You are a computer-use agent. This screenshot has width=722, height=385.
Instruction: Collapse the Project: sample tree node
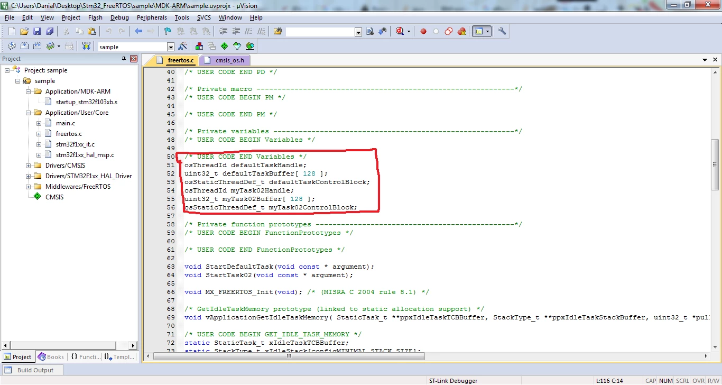(7, 70)
